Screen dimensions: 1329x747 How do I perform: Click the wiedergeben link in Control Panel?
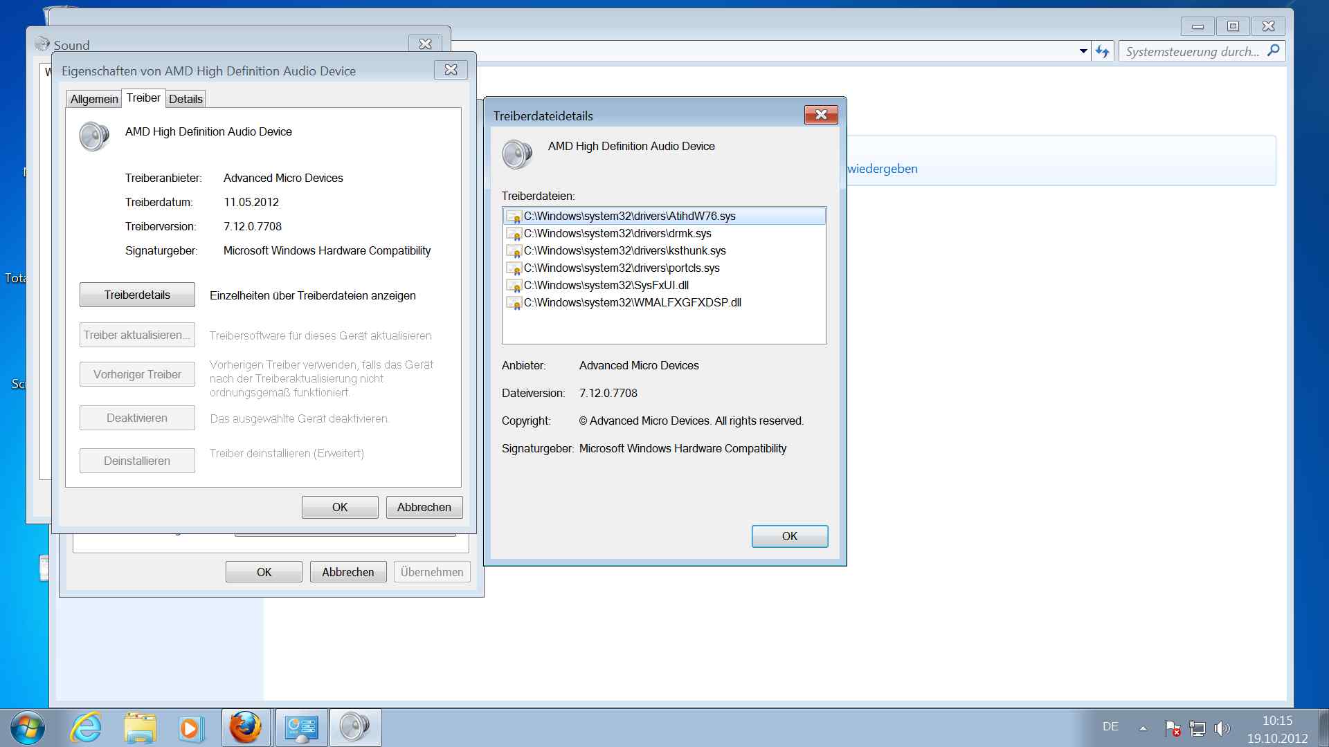tap(883, 169)
